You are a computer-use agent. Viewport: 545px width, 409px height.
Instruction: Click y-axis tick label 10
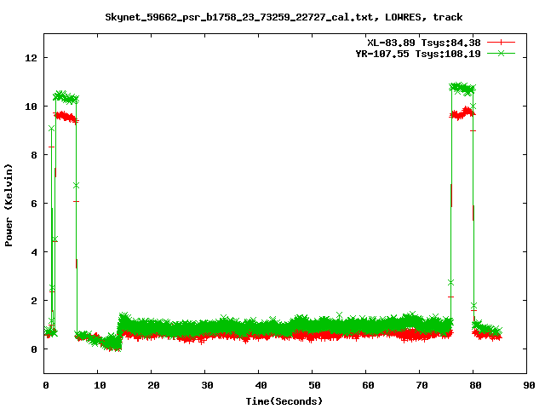coord(31,107)
